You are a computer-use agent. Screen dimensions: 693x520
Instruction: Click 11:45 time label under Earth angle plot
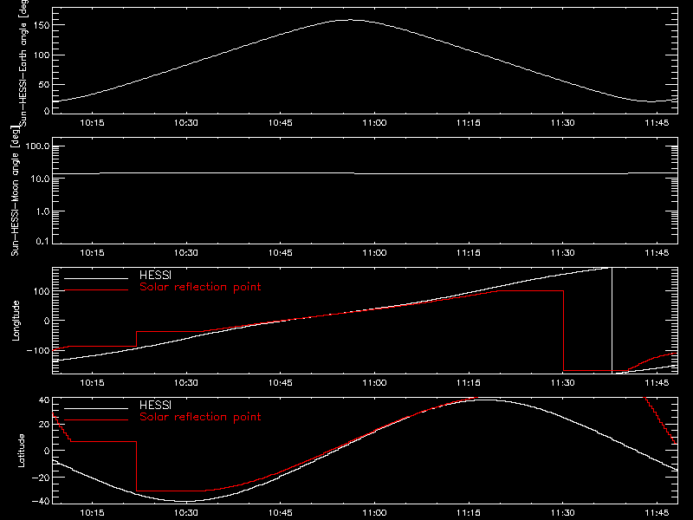pyautogui.click(x=657, y=123)
